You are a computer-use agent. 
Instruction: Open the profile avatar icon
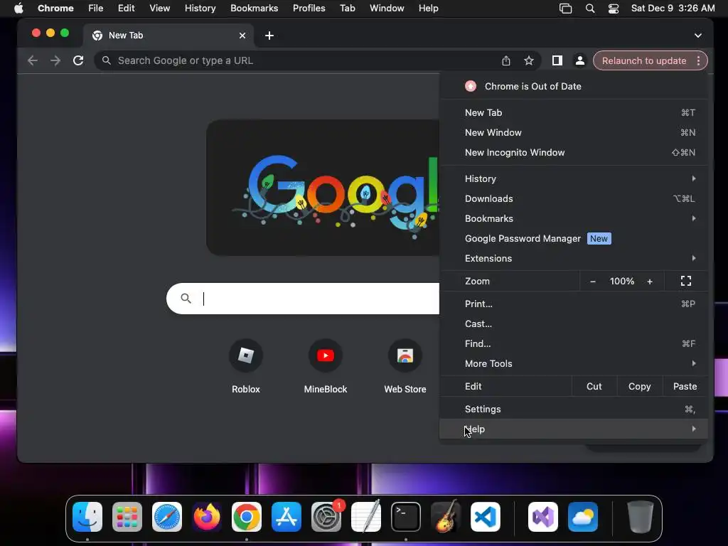pos(580,60)
